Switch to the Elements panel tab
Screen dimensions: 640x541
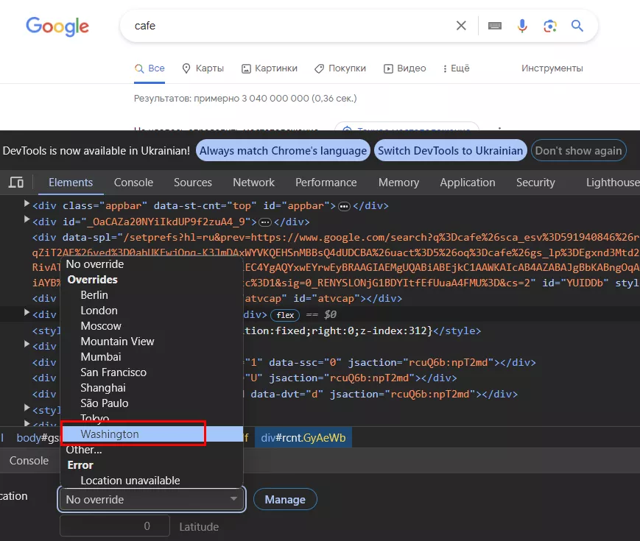[x=71, y=183]
